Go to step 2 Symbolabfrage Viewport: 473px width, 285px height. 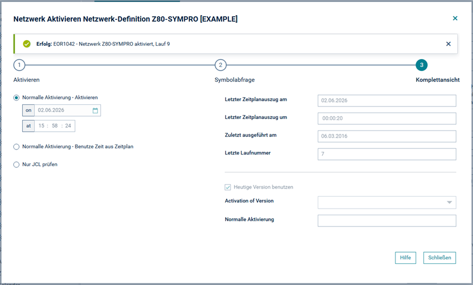point(221,65)
